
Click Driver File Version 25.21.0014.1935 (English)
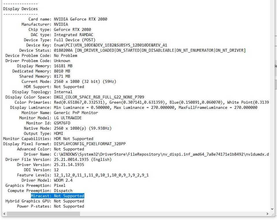83,159
